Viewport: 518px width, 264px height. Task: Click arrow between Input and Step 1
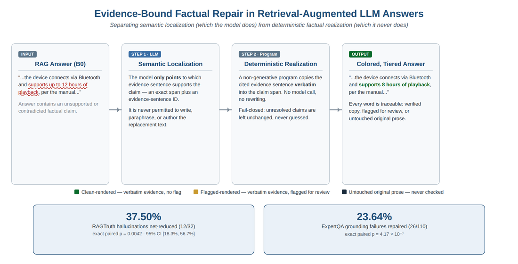115,110
